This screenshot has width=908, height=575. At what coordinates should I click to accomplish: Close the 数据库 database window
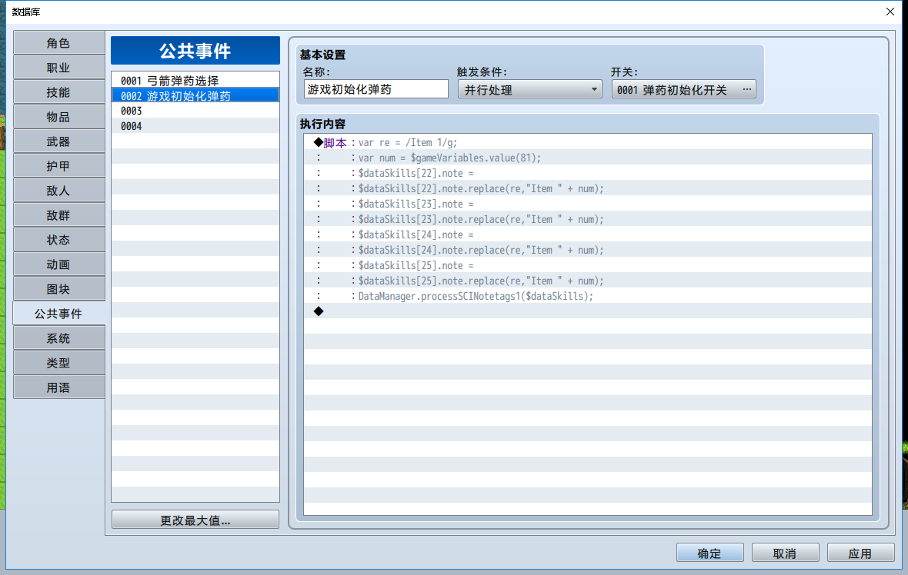pyautogui.click(x=890, y=12)
